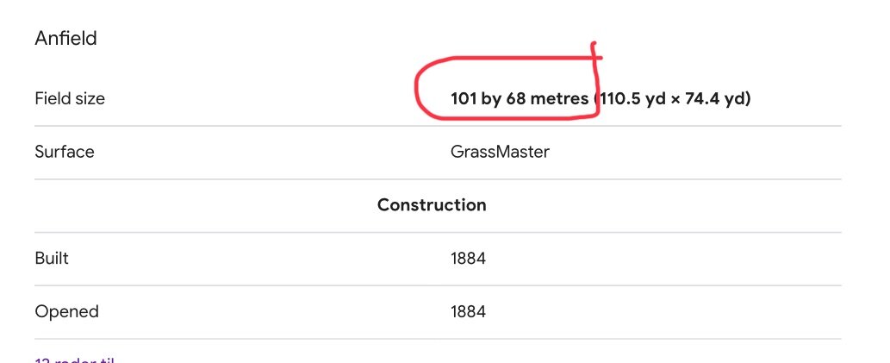The width and height of the screenshot is (890, 363).
Task: Click the Built row label
Action: [52, 258]
